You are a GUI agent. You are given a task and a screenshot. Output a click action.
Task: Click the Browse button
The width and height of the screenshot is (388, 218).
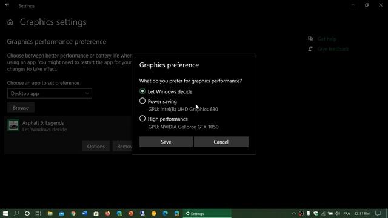click(21, 108)
